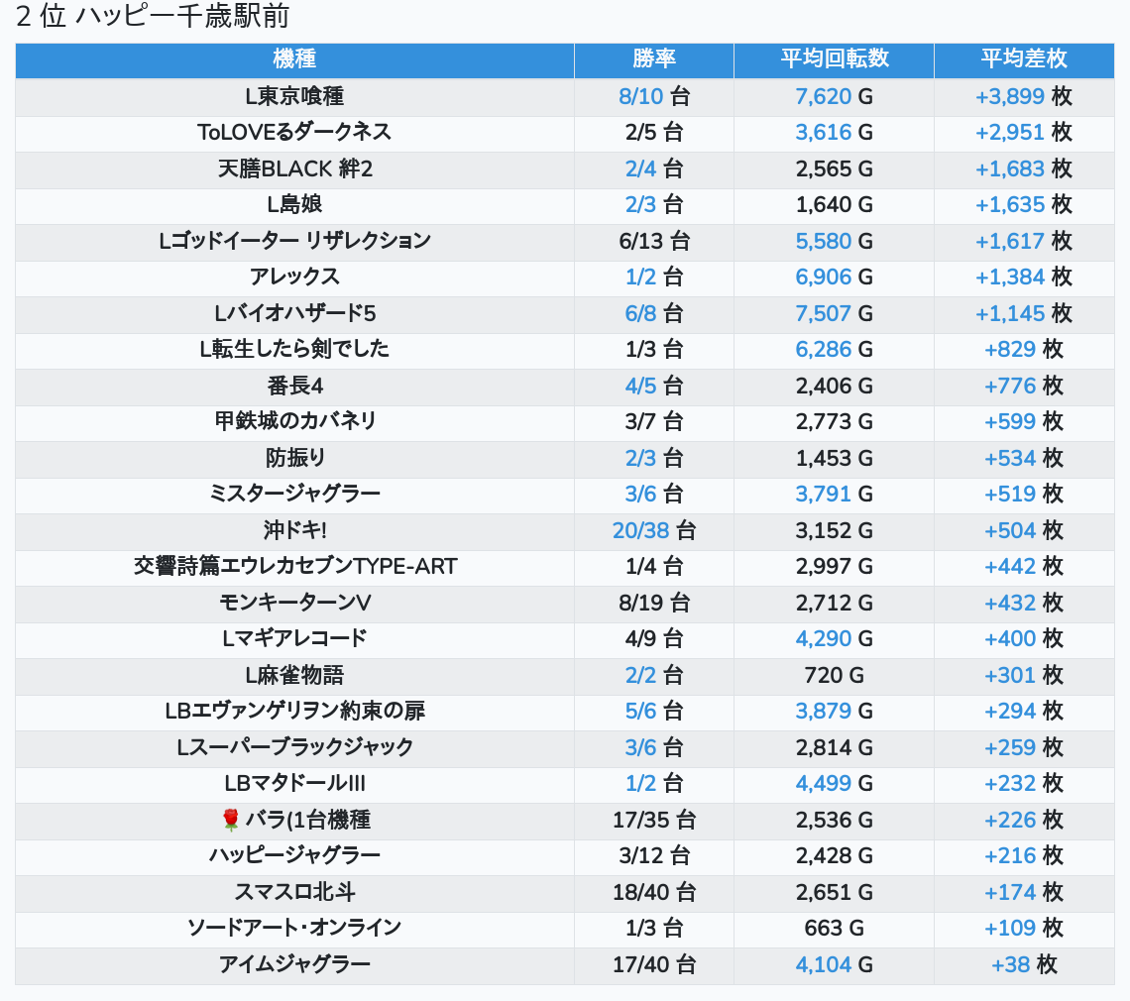Viewport: 1130px width, 1001px height.
Task: Select machine name L転生したら剣でした
Action: [x=294, y=350]
